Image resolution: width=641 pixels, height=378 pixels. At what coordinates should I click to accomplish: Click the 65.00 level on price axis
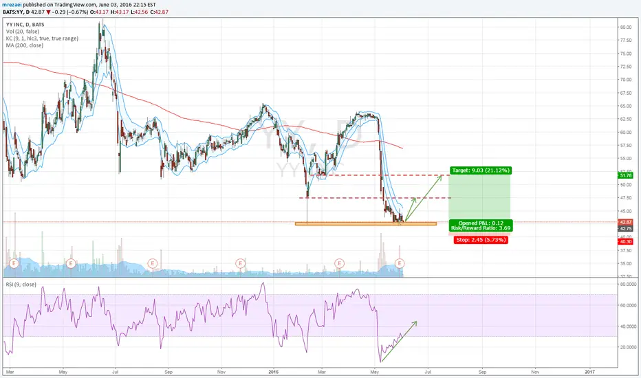click(625, 107)
